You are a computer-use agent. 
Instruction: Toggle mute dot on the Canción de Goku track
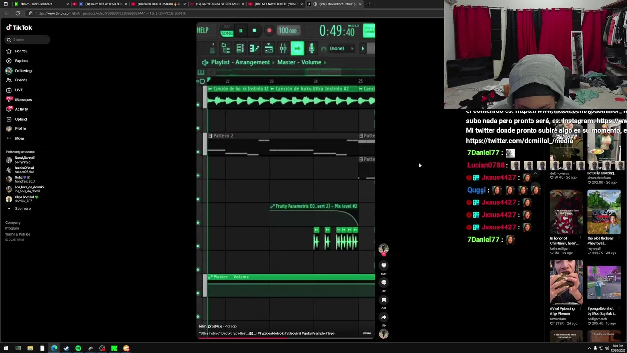pyautogui.click(x=198, y=104)
